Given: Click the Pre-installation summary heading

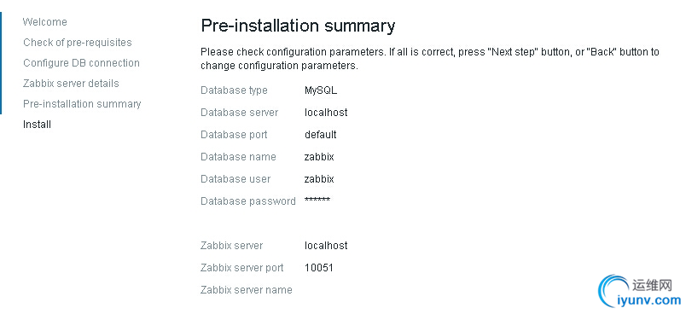Looking at the screenshot, I should [298, 26].
